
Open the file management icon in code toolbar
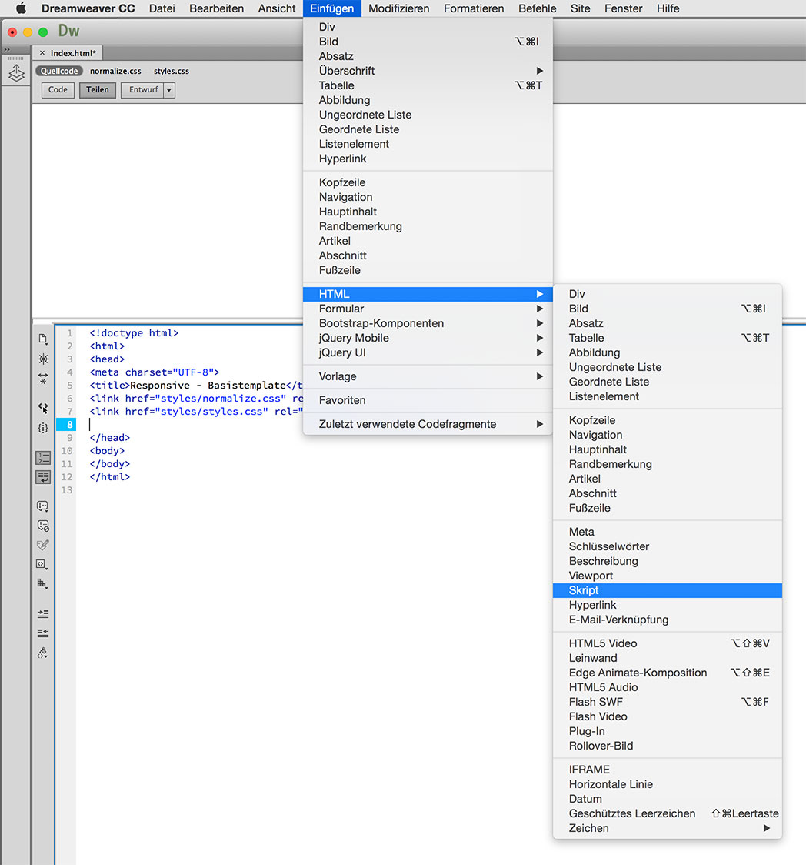point(43,339)
